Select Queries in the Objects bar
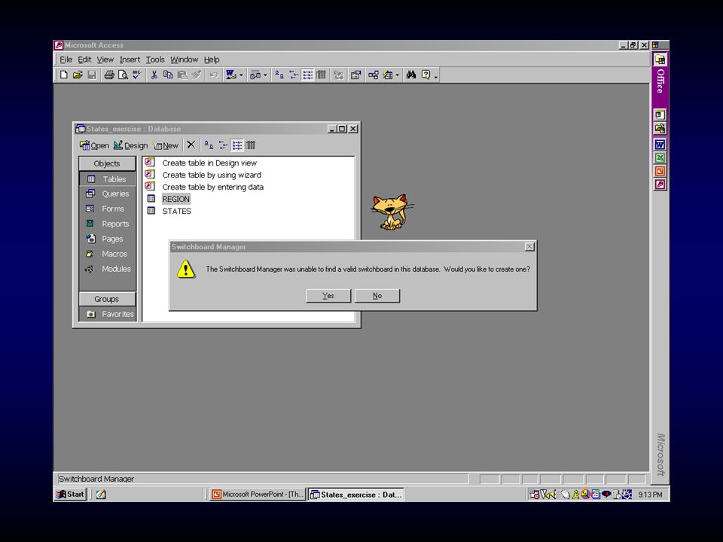The height and width of the screenshot is (542, 723). coord(108,193)
